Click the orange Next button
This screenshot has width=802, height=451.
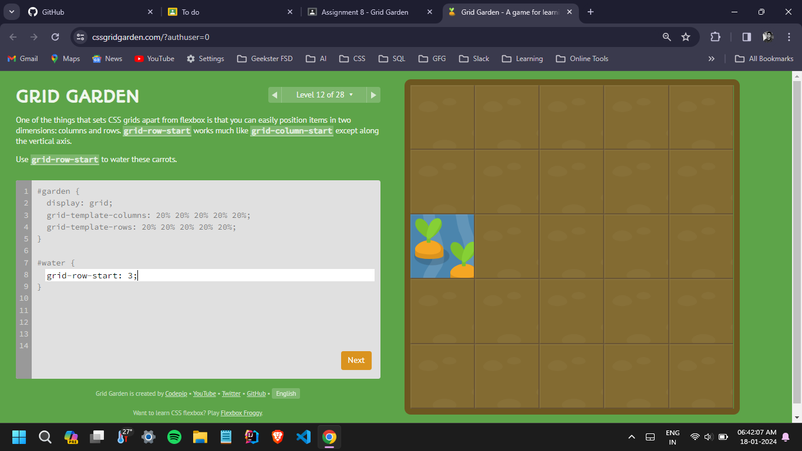pos(356,360)
